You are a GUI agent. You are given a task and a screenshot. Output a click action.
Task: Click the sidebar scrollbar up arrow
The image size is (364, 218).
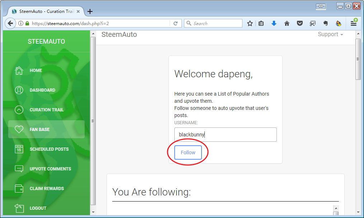click(x=93, y=34)
